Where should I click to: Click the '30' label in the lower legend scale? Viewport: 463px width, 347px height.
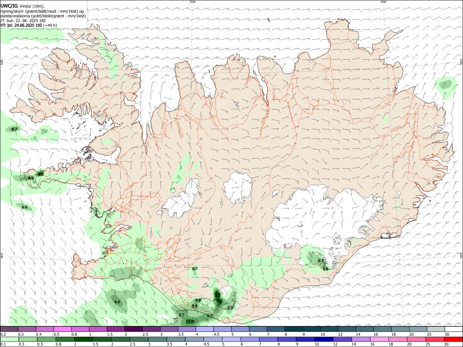[447, 344]
